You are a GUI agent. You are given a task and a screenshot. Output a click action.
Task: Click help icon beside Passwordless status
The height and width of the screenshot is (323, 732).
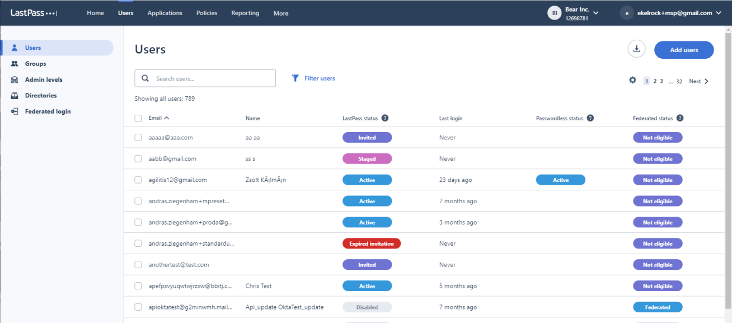pyautogui.click(x=590, y=118)
